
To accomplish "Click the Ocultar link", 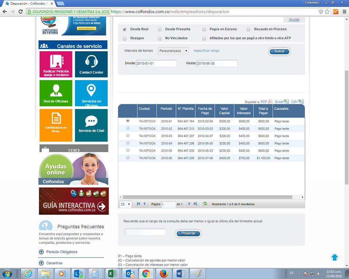I will 294,20.
